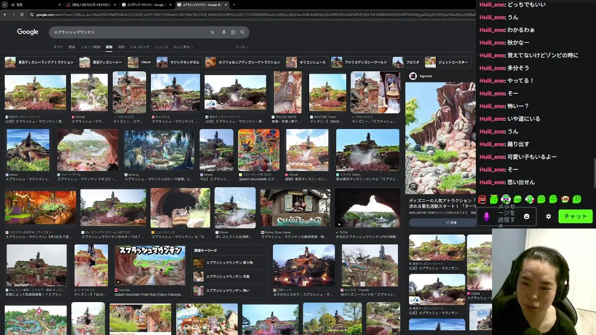
Task: Open a new browser tab with plus icon
Action: point(234,5)
